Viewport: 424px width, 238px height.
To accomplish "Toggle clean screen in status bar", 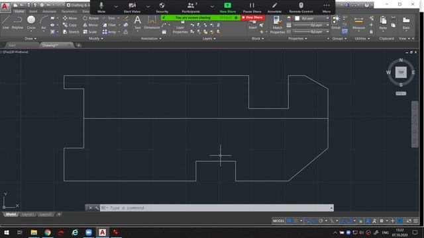I will (409, 221).
